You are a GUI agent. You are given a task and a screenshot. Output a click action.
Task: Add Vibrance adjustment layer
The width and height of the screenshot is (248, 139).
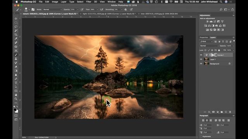(222, 22)
